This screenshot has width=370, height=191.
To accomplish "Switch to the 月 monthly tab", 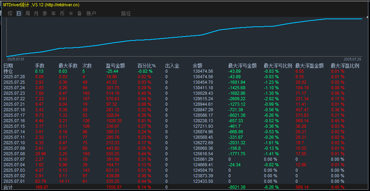I will click(x=36, y=14).
